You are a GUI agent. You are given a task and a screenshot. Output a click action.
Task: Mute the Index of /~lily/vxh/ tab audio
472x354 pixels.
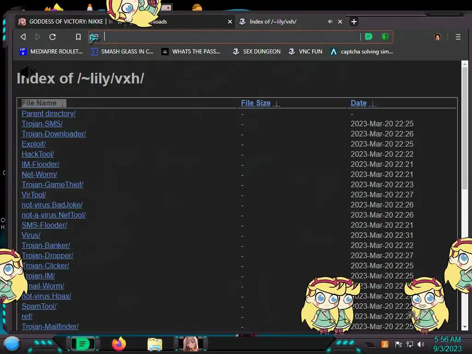[330, 22]
